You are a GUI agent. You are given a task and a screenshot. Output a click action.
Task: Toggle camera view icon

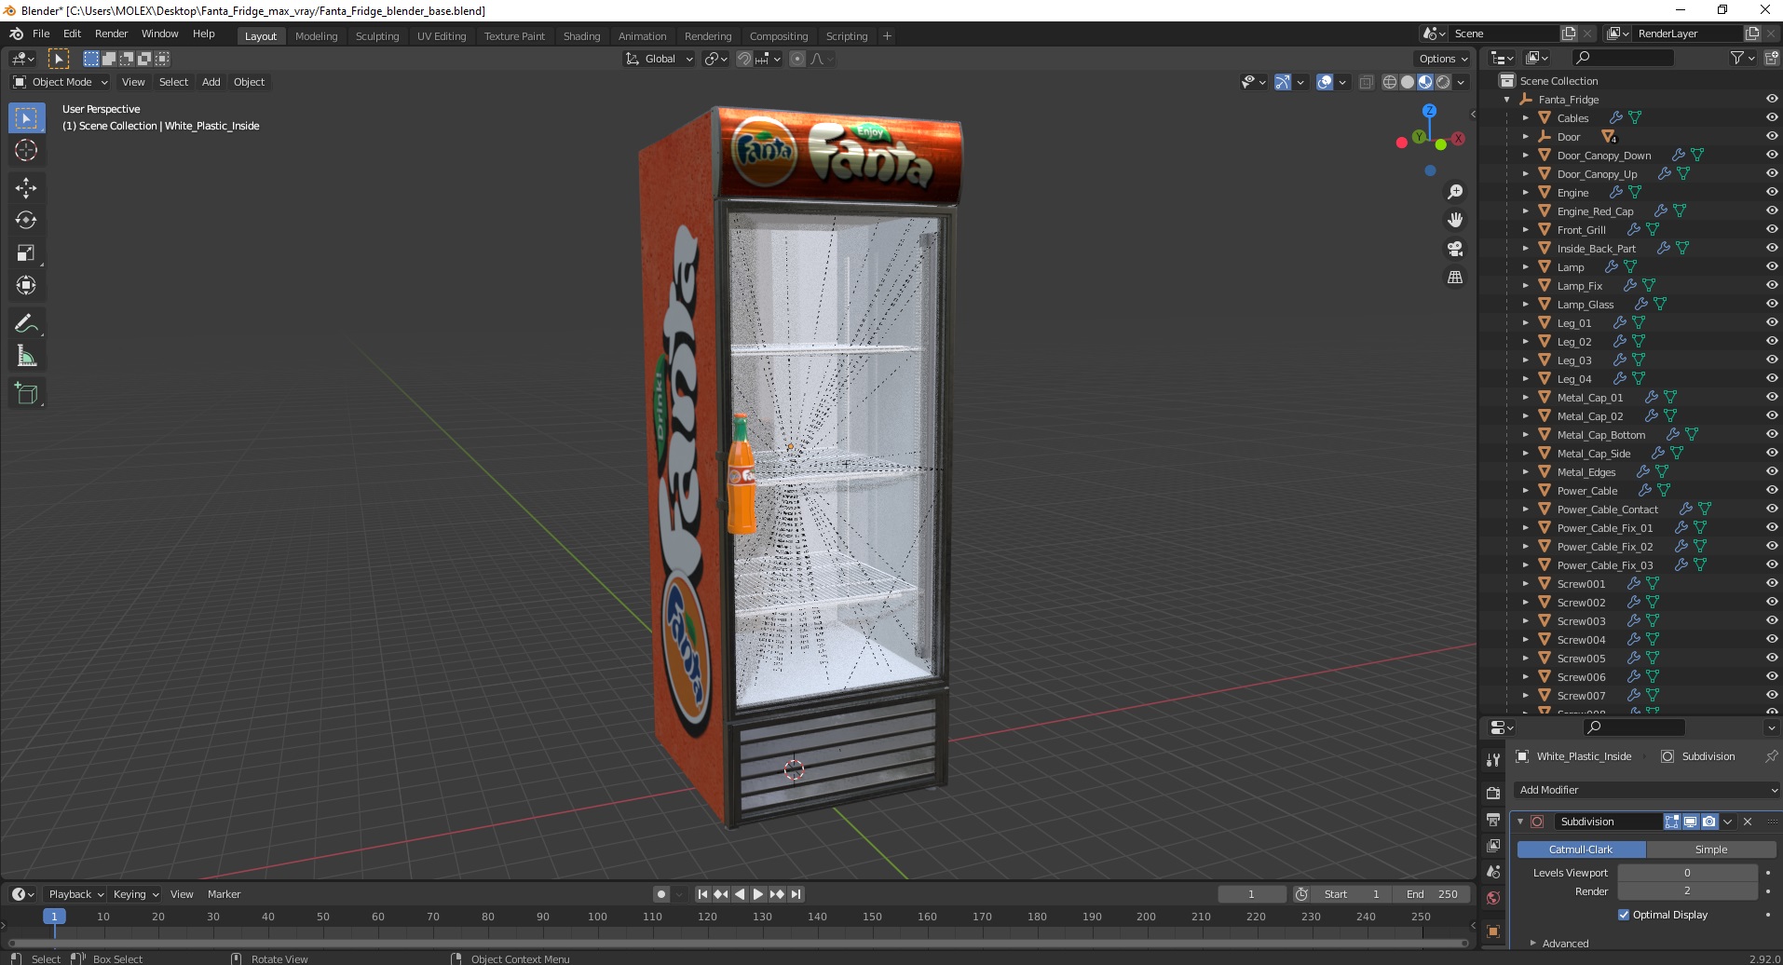(x=1455, y=249)
